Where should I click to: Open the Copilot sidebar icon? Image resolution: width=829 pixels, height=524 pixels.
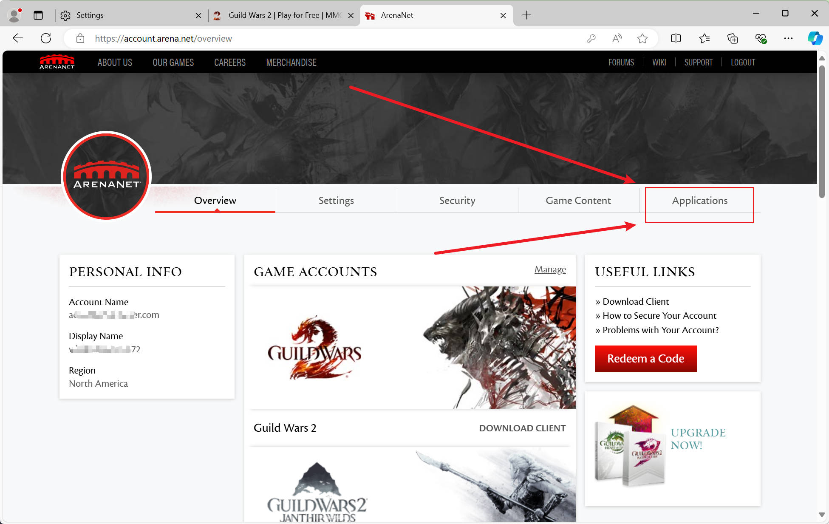(815, 38)
